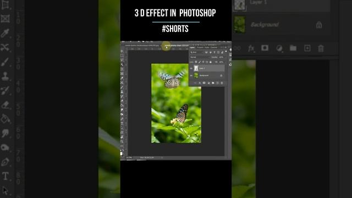Toggle type layer filter in small Layers panel
Image resolution: width=352 pixels, height=198 pixels.
click(x=215, y=52)
